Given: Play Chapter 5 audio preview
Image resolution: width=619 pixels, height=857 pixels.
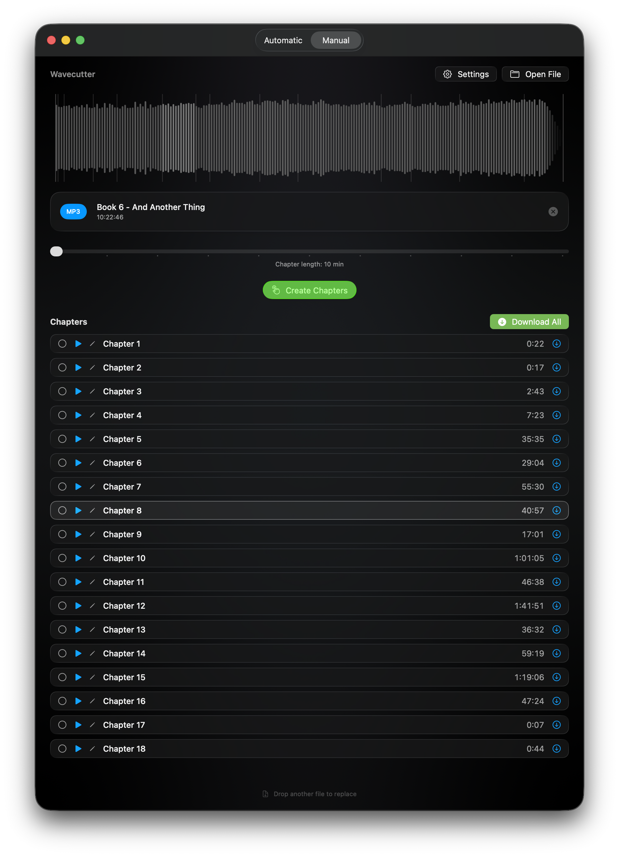Looking at the screenshot, I should [78, 439].
